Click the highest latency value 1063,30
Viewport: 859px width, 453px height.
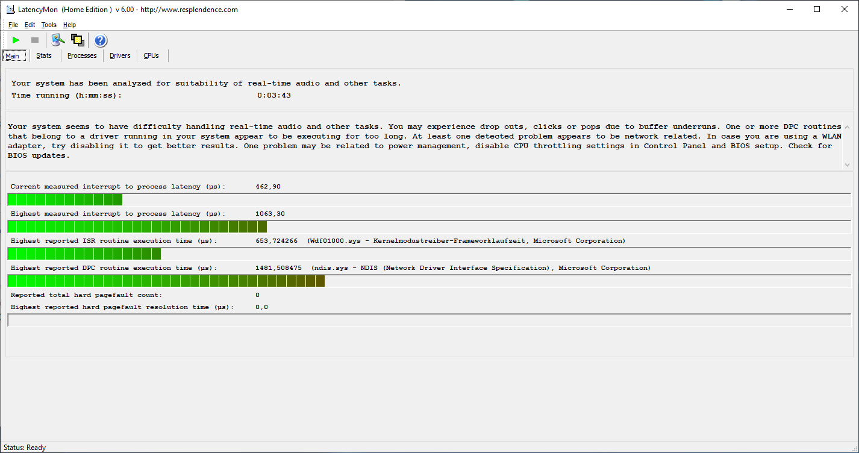point(270,214)
